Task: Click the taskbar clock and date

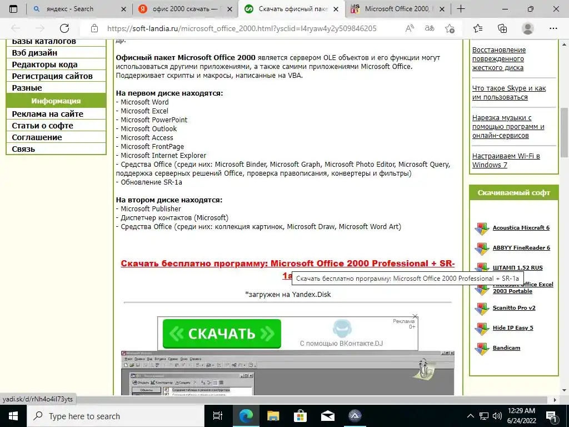Action: coord(521,416)
